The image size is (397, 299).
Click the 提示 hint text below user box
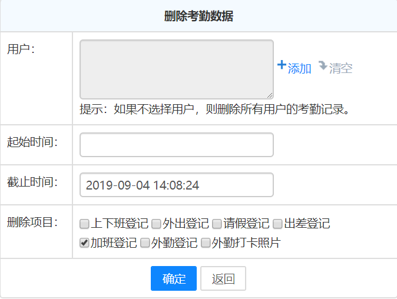pos(215,109)
